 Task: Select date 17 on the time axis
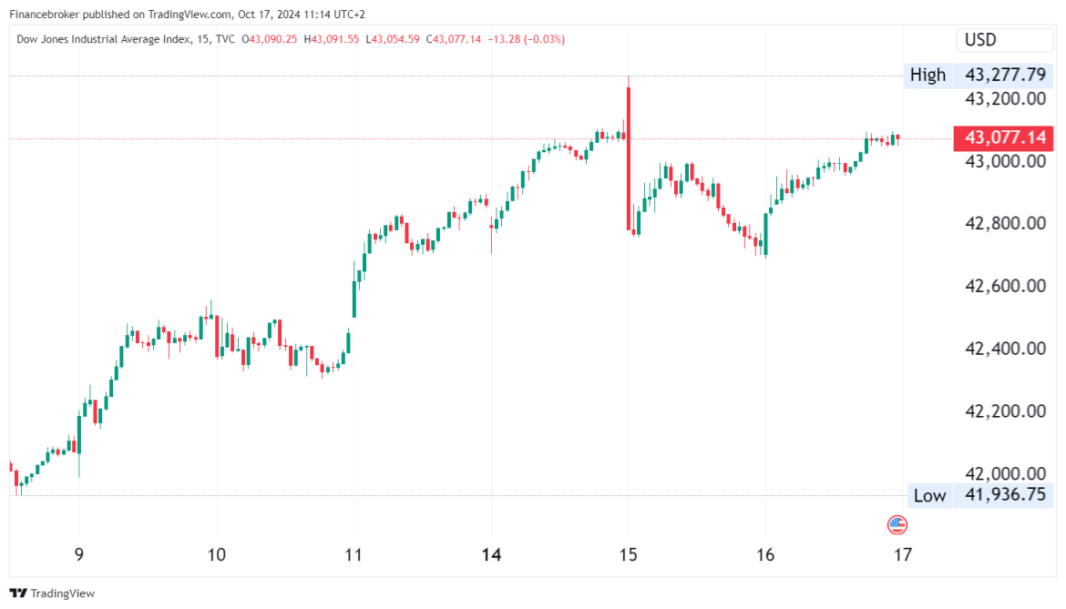coord(903,554)
